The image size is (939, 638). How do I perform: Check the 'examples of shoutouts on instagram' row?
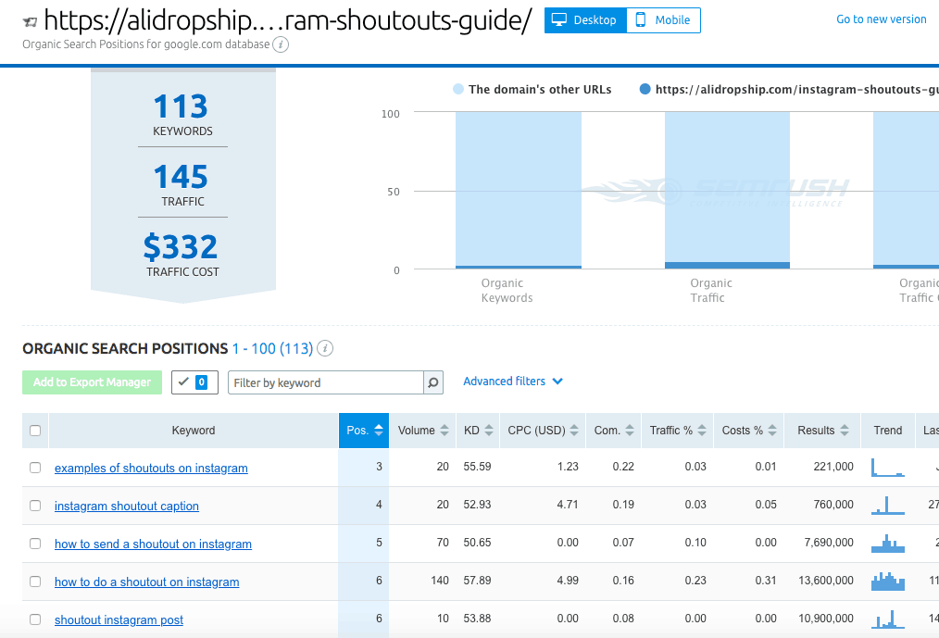(x=35, y=469)
